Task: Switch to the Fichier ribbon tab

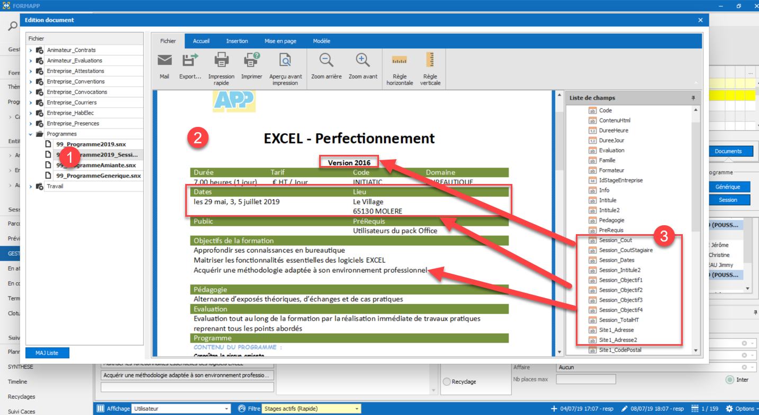Action: [168, 41]
